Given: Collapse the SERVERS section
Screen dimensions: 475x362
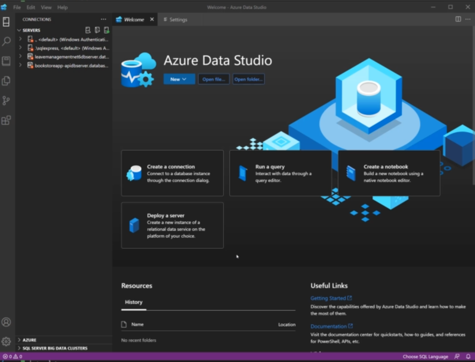Looking at the screenshot, I should click(x=19, y=30).
